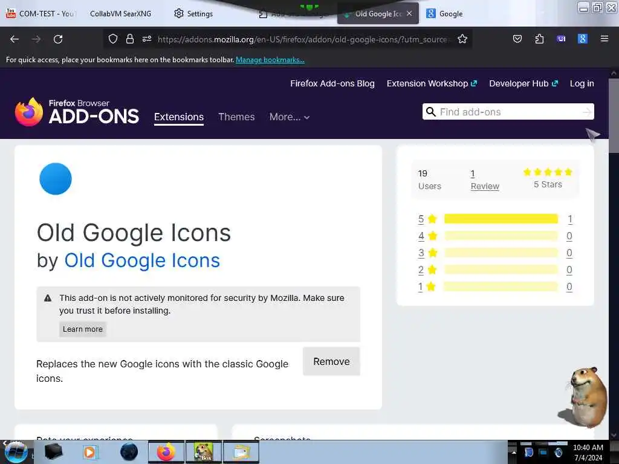This screenshot has width=619, height=464.
Task: Open Developer Hub link
Action: point(523,83)
